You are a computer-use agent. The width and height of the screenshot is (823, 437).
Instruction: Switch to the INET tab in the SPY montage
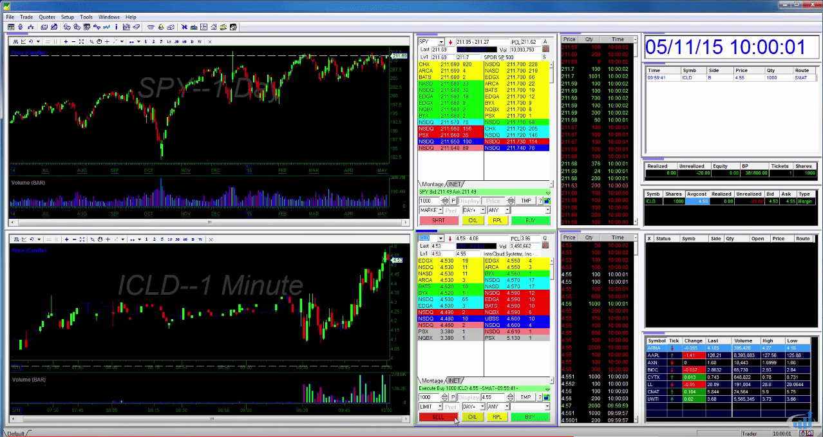click(x=455, y=184)
